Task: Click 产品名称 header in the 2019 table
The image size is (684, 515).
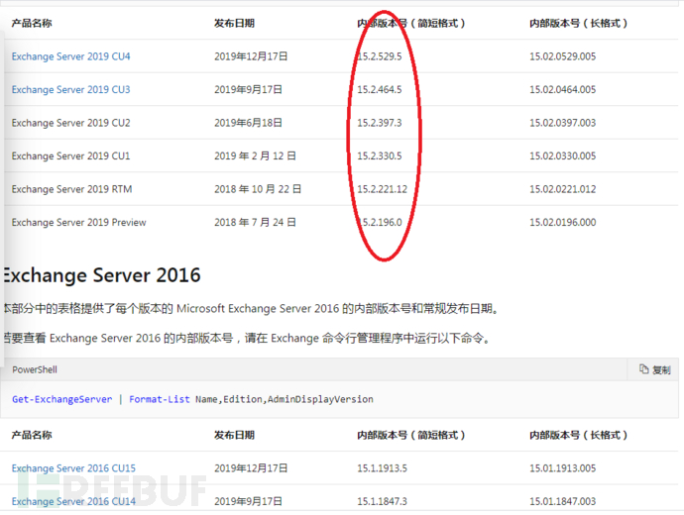Action: [32, 24]
